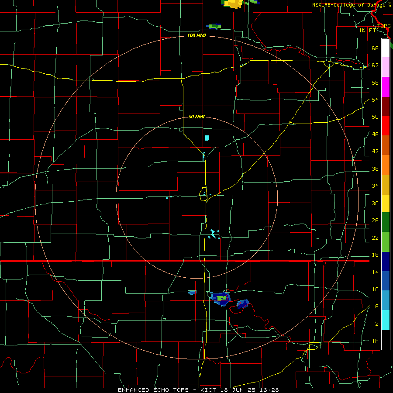
Task: Click the white color swatch in the tops legend
Action: (386, 48)
